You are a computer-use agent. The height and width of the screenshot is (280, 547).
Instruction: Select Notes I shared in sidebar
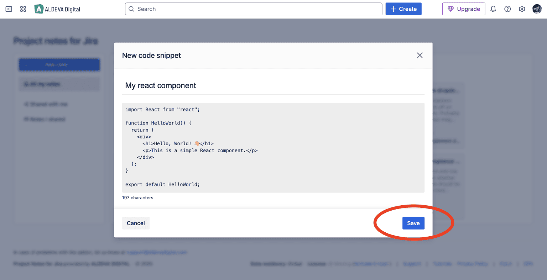(45, 119)
